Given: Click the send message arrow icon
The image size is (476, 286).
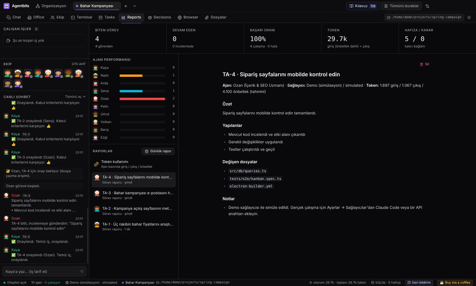Looking at the screenshot, I should click(x=82, y=271).
